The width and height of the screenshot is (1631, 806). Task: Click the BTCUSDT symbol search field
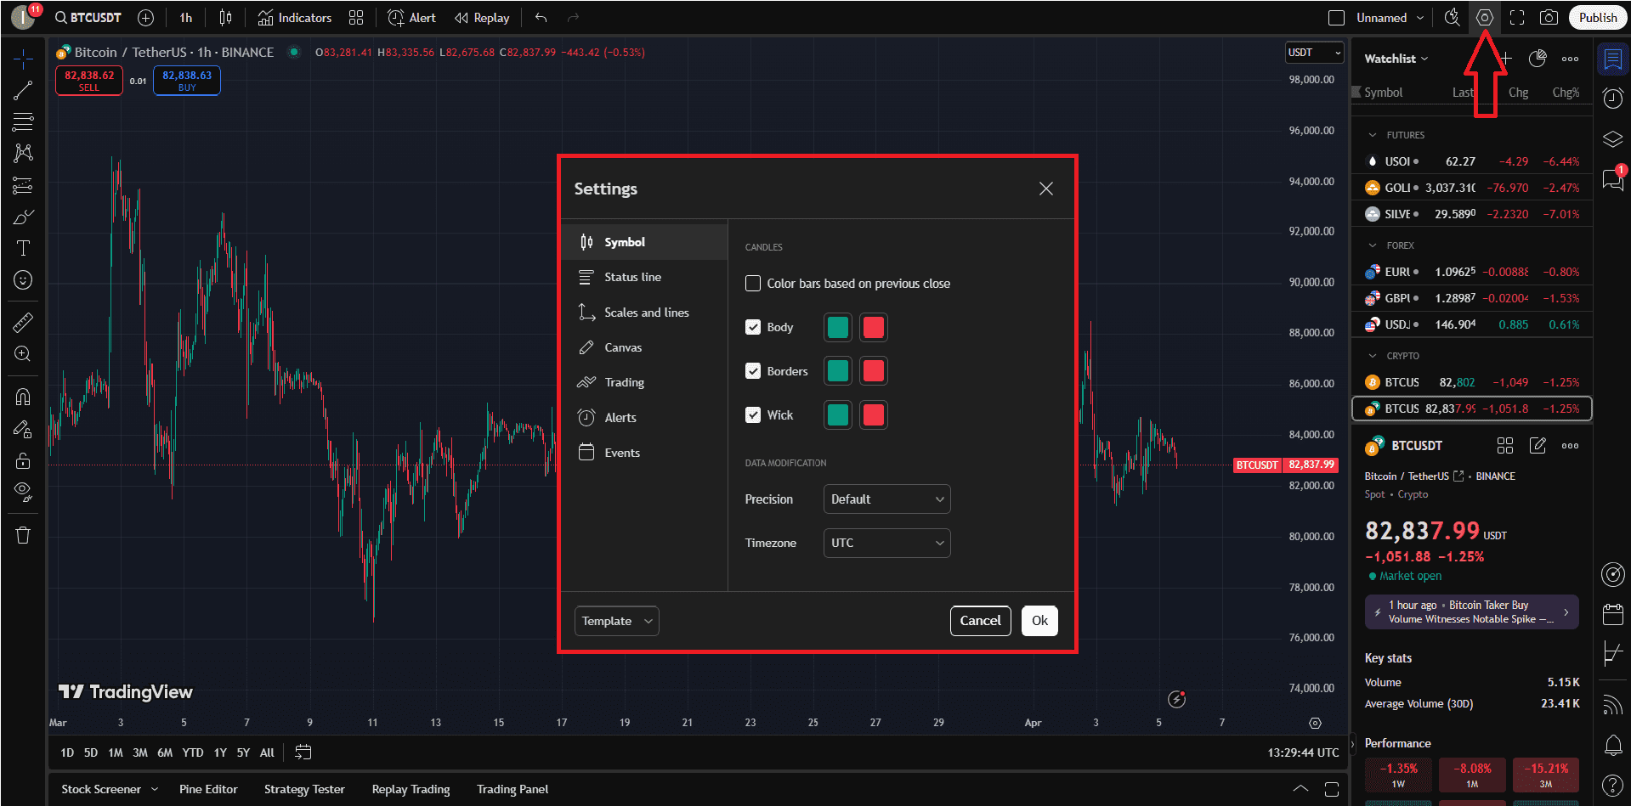pyautogui.click(x=88, y=18)
